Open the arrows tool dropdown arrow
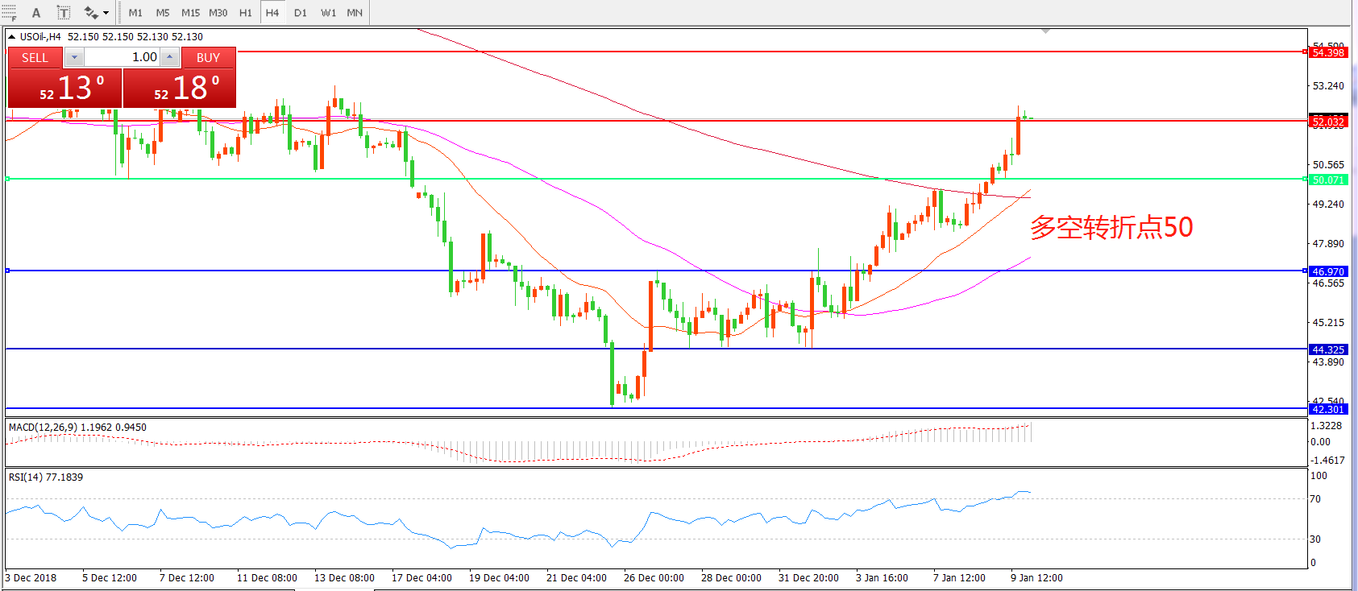Viewport: 1358px width, 591px height. [x=106, y=13]
